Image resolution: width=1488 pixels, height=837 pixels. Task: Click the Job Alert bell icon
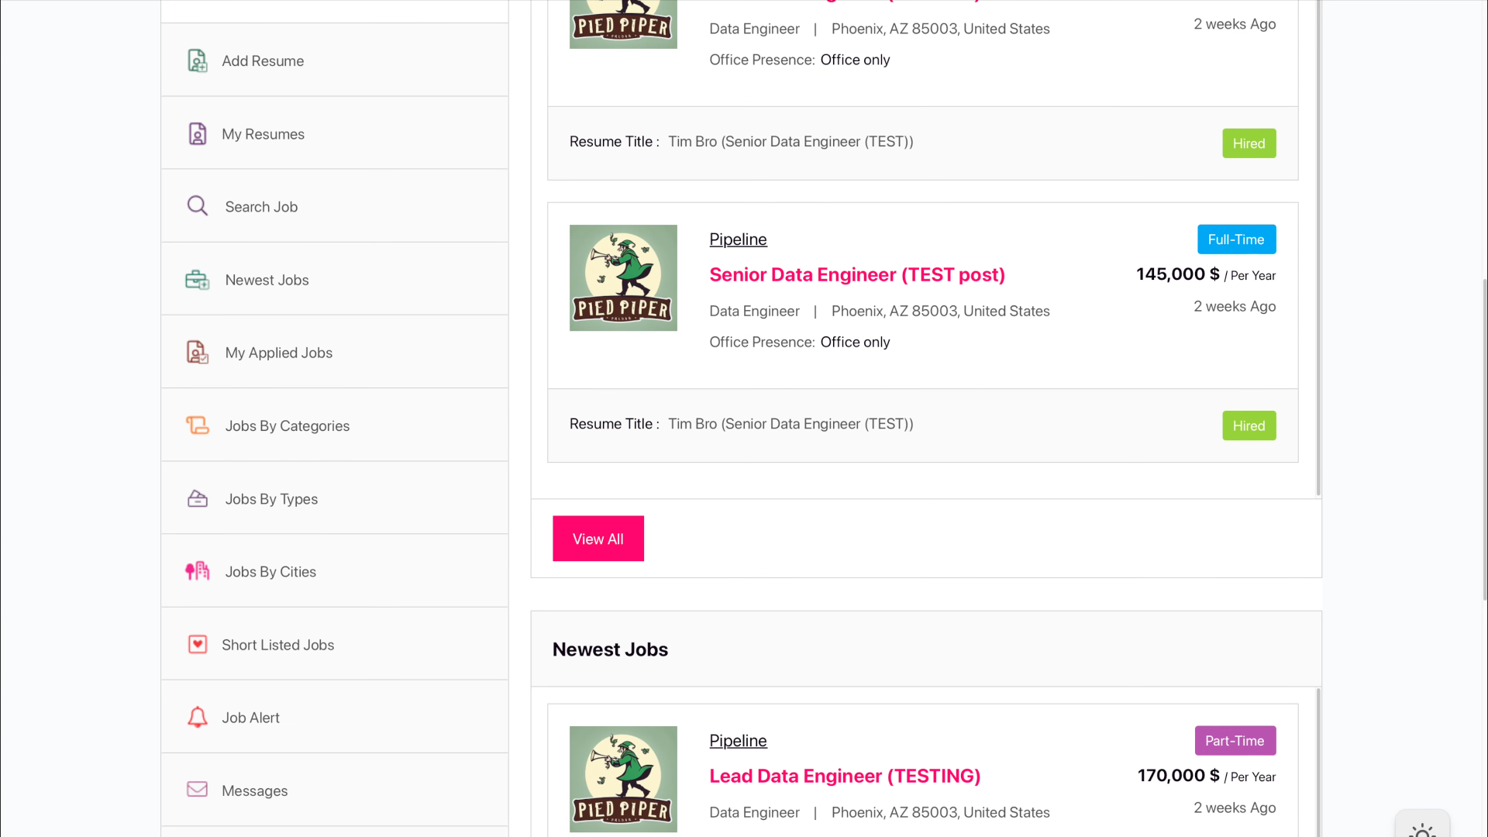coord(198,717)
